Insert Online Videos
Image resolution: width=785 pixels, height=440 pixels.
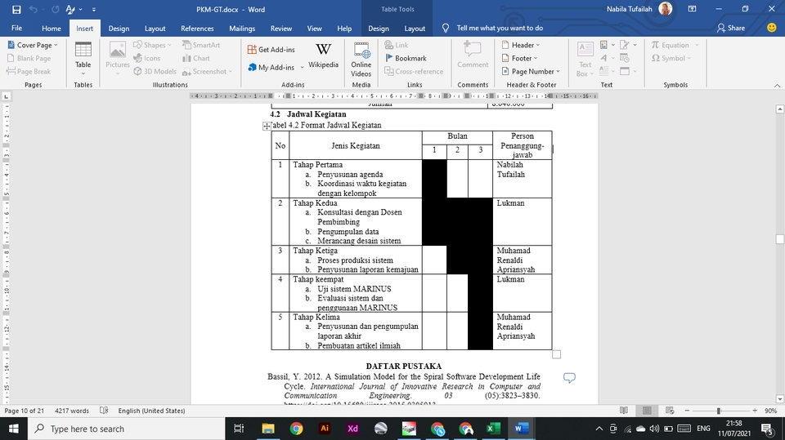pos(361,59)
